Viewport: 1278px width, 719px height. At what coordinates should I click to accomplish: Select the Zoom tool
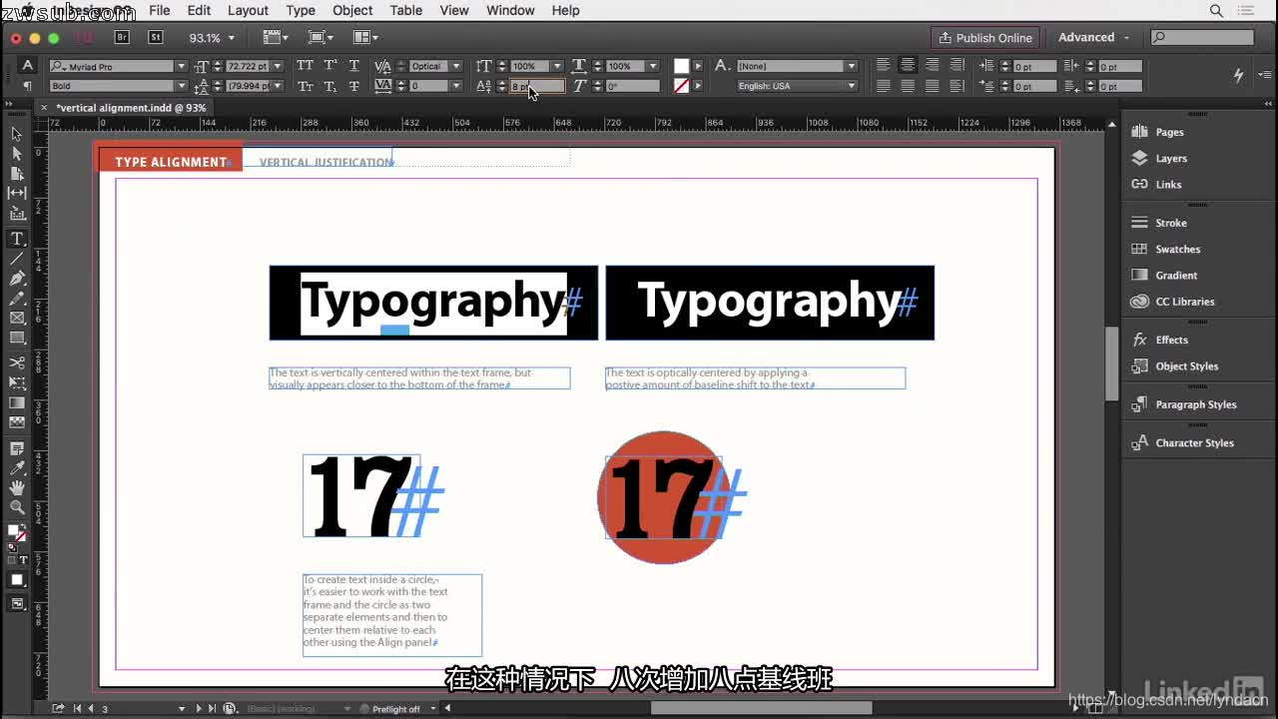click(x=17, y=506)
